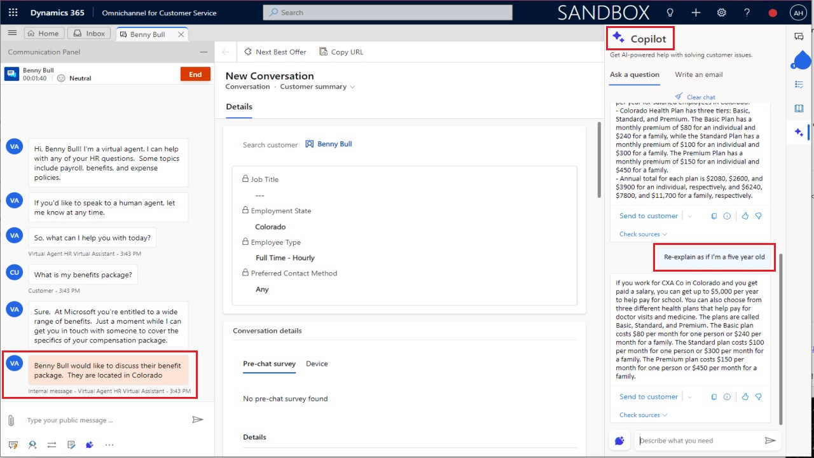The width and height of the screenshot is (814, 458).
Task: Copy the five-year-old CXA Co explanation
Action: tap(714, 397)
